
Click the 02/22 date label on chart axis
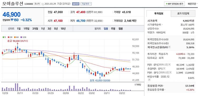click(x=81, y=93)
